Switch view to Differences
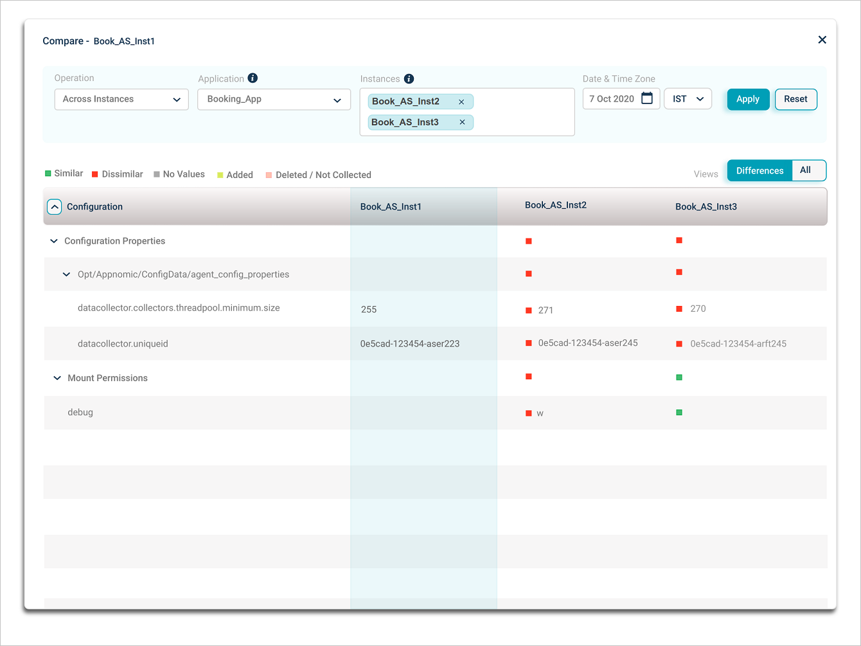 click(x=759, y=170)
